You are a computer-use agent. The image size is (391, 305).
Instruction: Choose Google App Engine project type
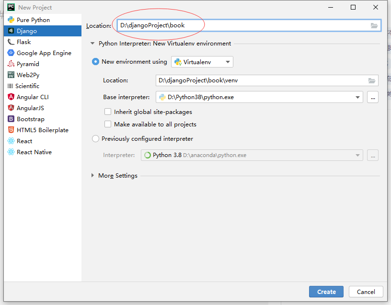pyautogui.click(x=43, y=53)
